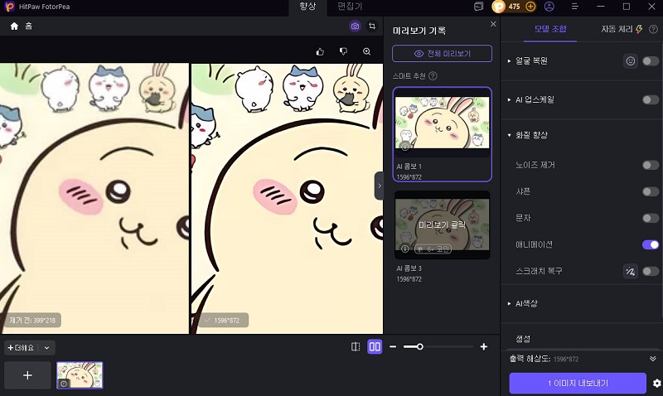Open the dropdown arrow next to 더해요
Image resolution: width=663 pixels, height=396 pixels.
point(47,348)
